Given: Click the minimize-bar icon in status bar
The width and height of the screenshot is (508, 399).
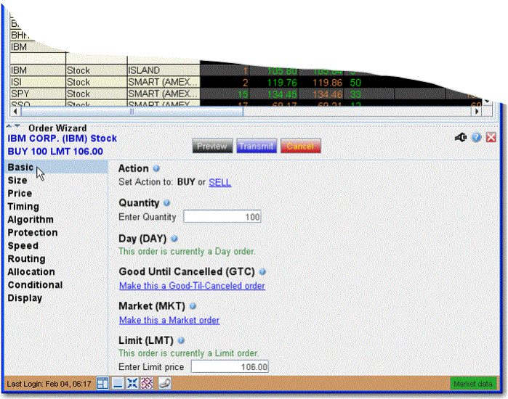Looking at the screenshot, I should 117,383.
